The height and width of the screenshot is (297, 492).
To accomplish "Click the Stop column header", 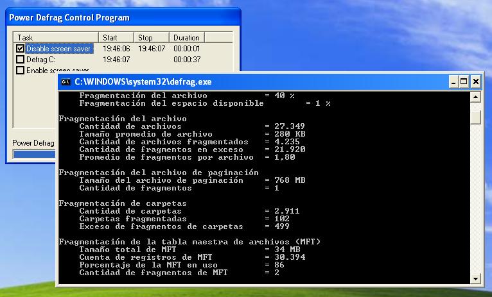I will pyautogui.click(x=152, y=38).
